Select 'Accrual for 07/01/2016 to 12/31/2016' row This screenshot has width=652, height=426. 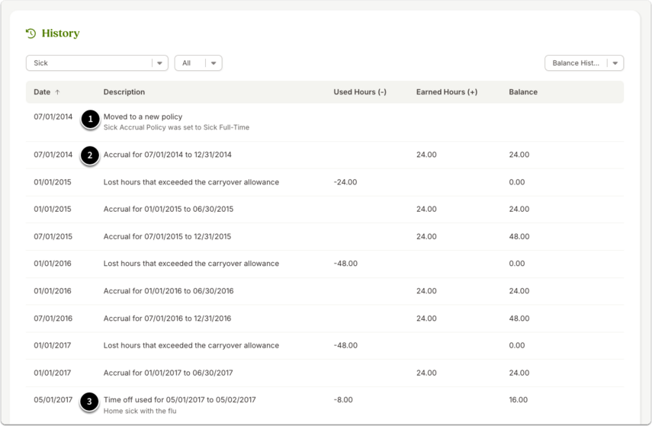coord(325,319)
